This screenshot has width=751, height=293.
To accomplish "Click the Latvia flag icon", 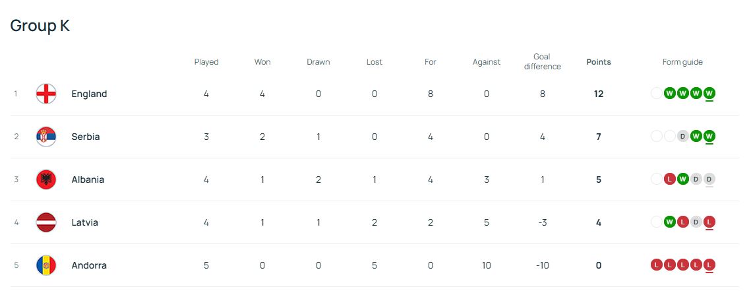I will tap(46, 222).
